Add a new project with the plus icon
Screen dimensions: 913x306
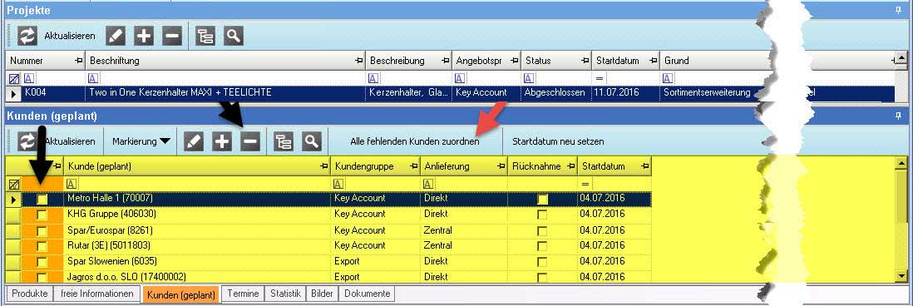pos(144,36)
